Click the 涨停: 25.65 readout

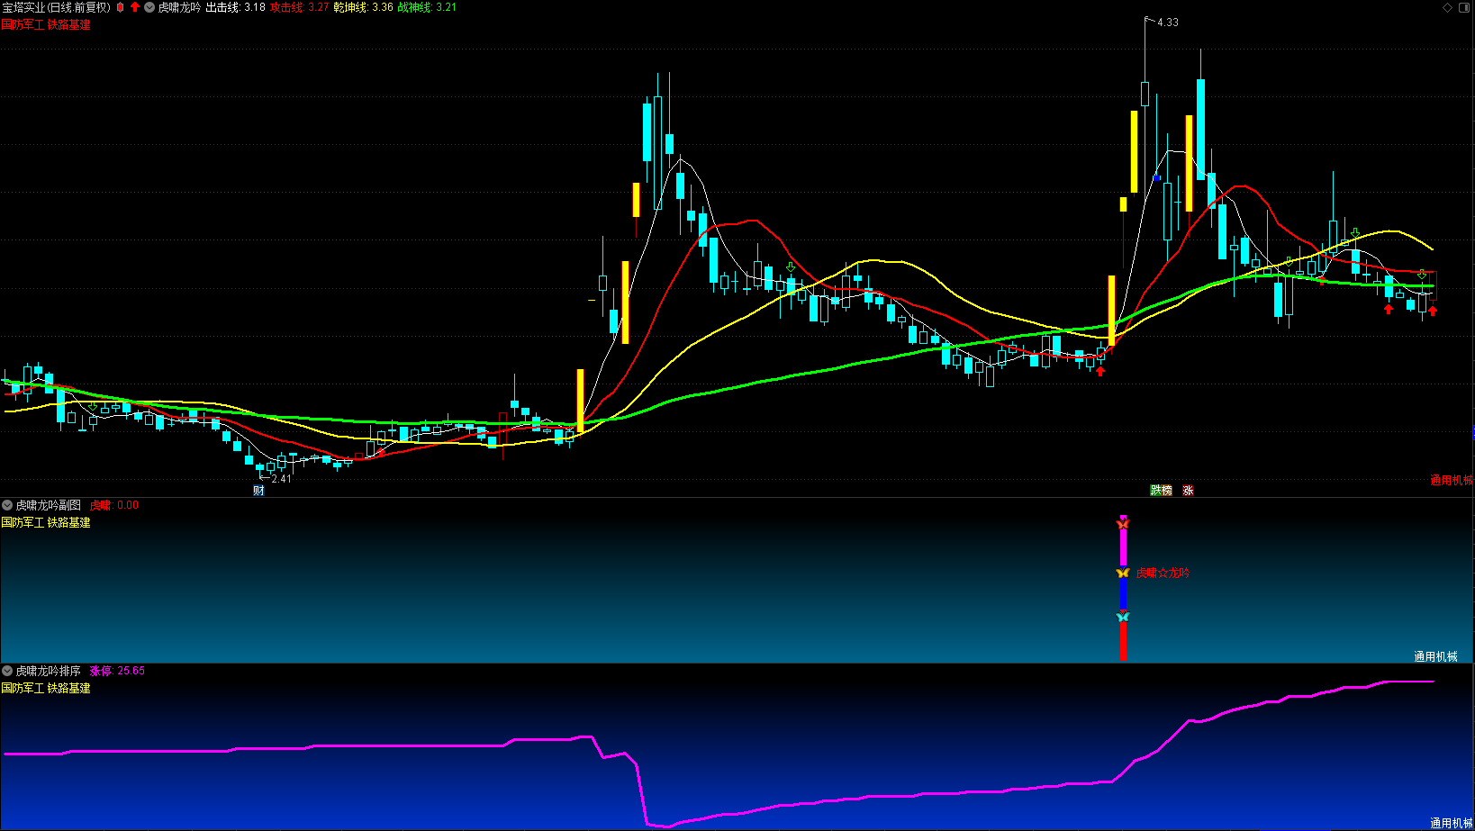[117, 671]
